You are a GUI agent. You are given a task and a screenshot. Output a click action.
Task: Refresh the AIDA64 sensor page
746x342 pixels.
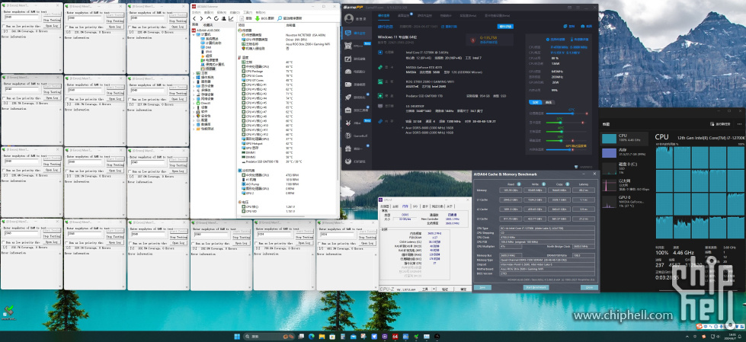[x=216, y=18]
